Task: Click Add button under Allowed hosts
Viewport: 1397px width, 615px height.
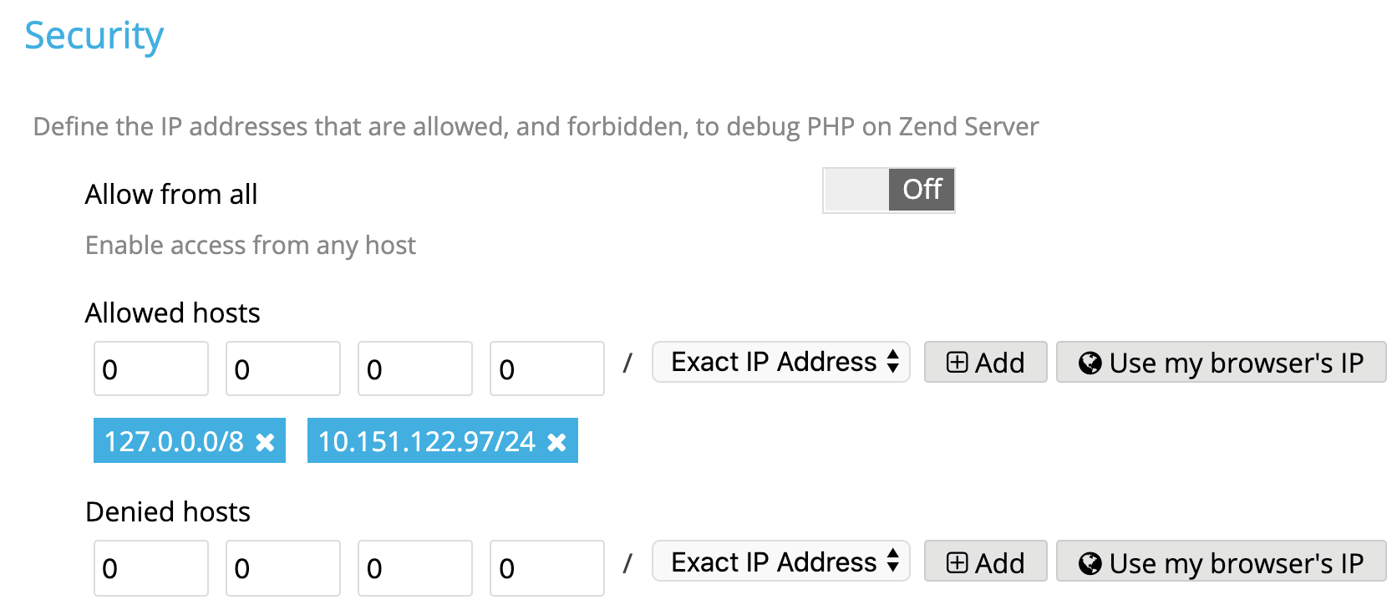Action: click(x=985, y=362)
